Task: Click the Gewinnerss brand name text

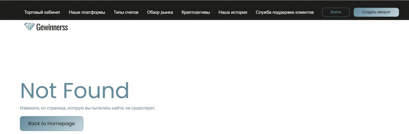Action: (52, 27)
